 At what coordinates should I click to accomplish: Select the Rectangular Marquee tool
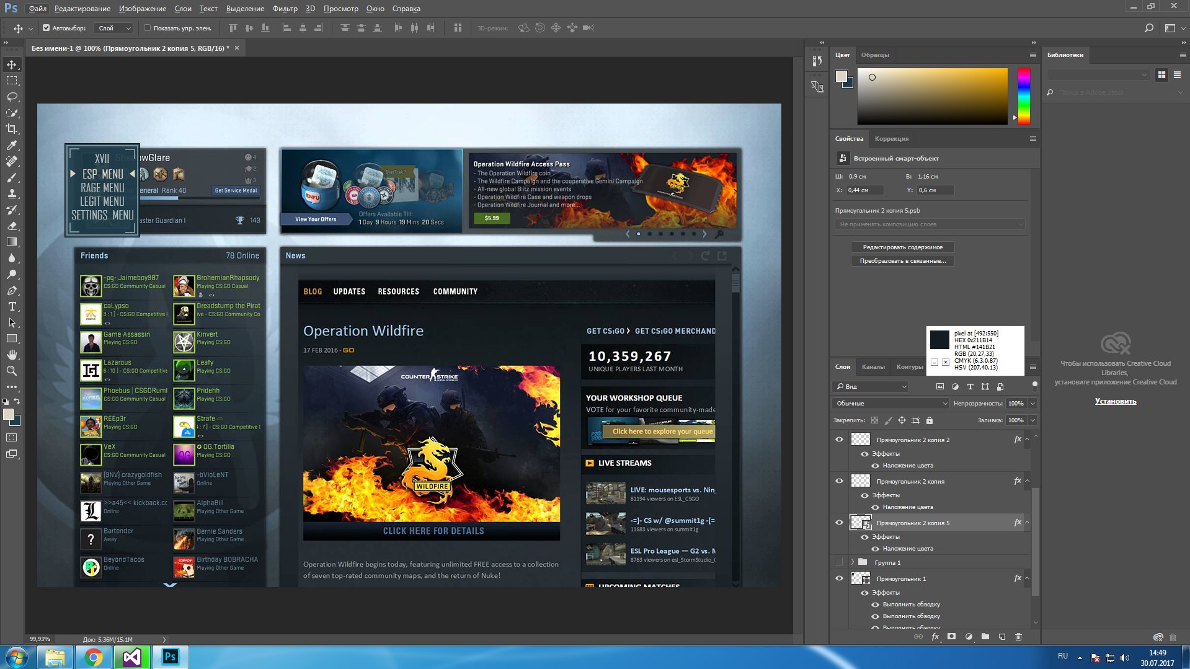point(12,81)
